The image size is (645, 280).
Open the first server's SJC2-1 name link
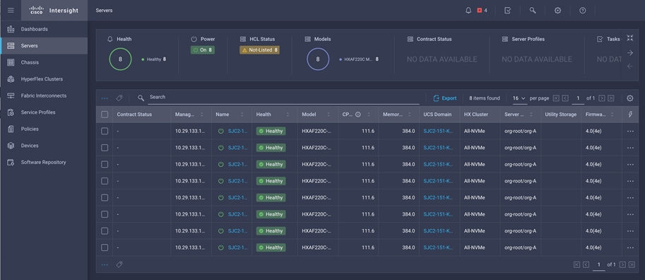pos(238,131)
